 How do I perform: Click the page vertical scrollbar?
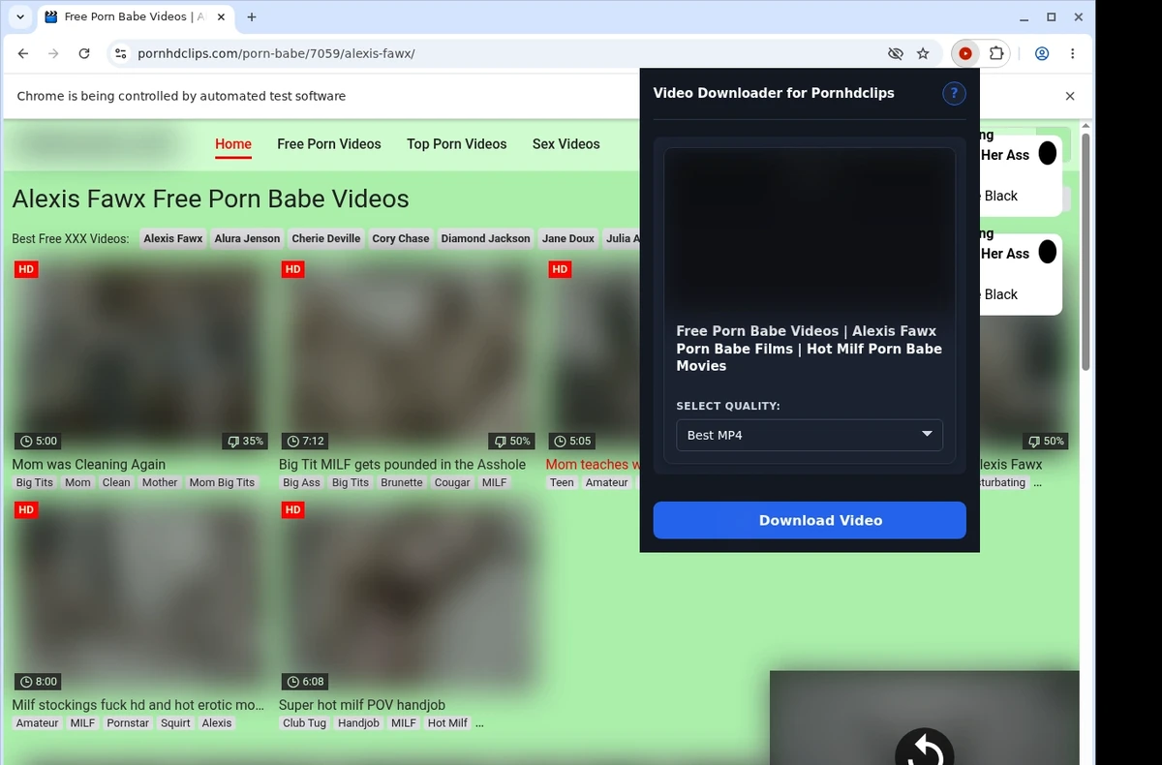pyautogui.click(x=1086, y=252)
